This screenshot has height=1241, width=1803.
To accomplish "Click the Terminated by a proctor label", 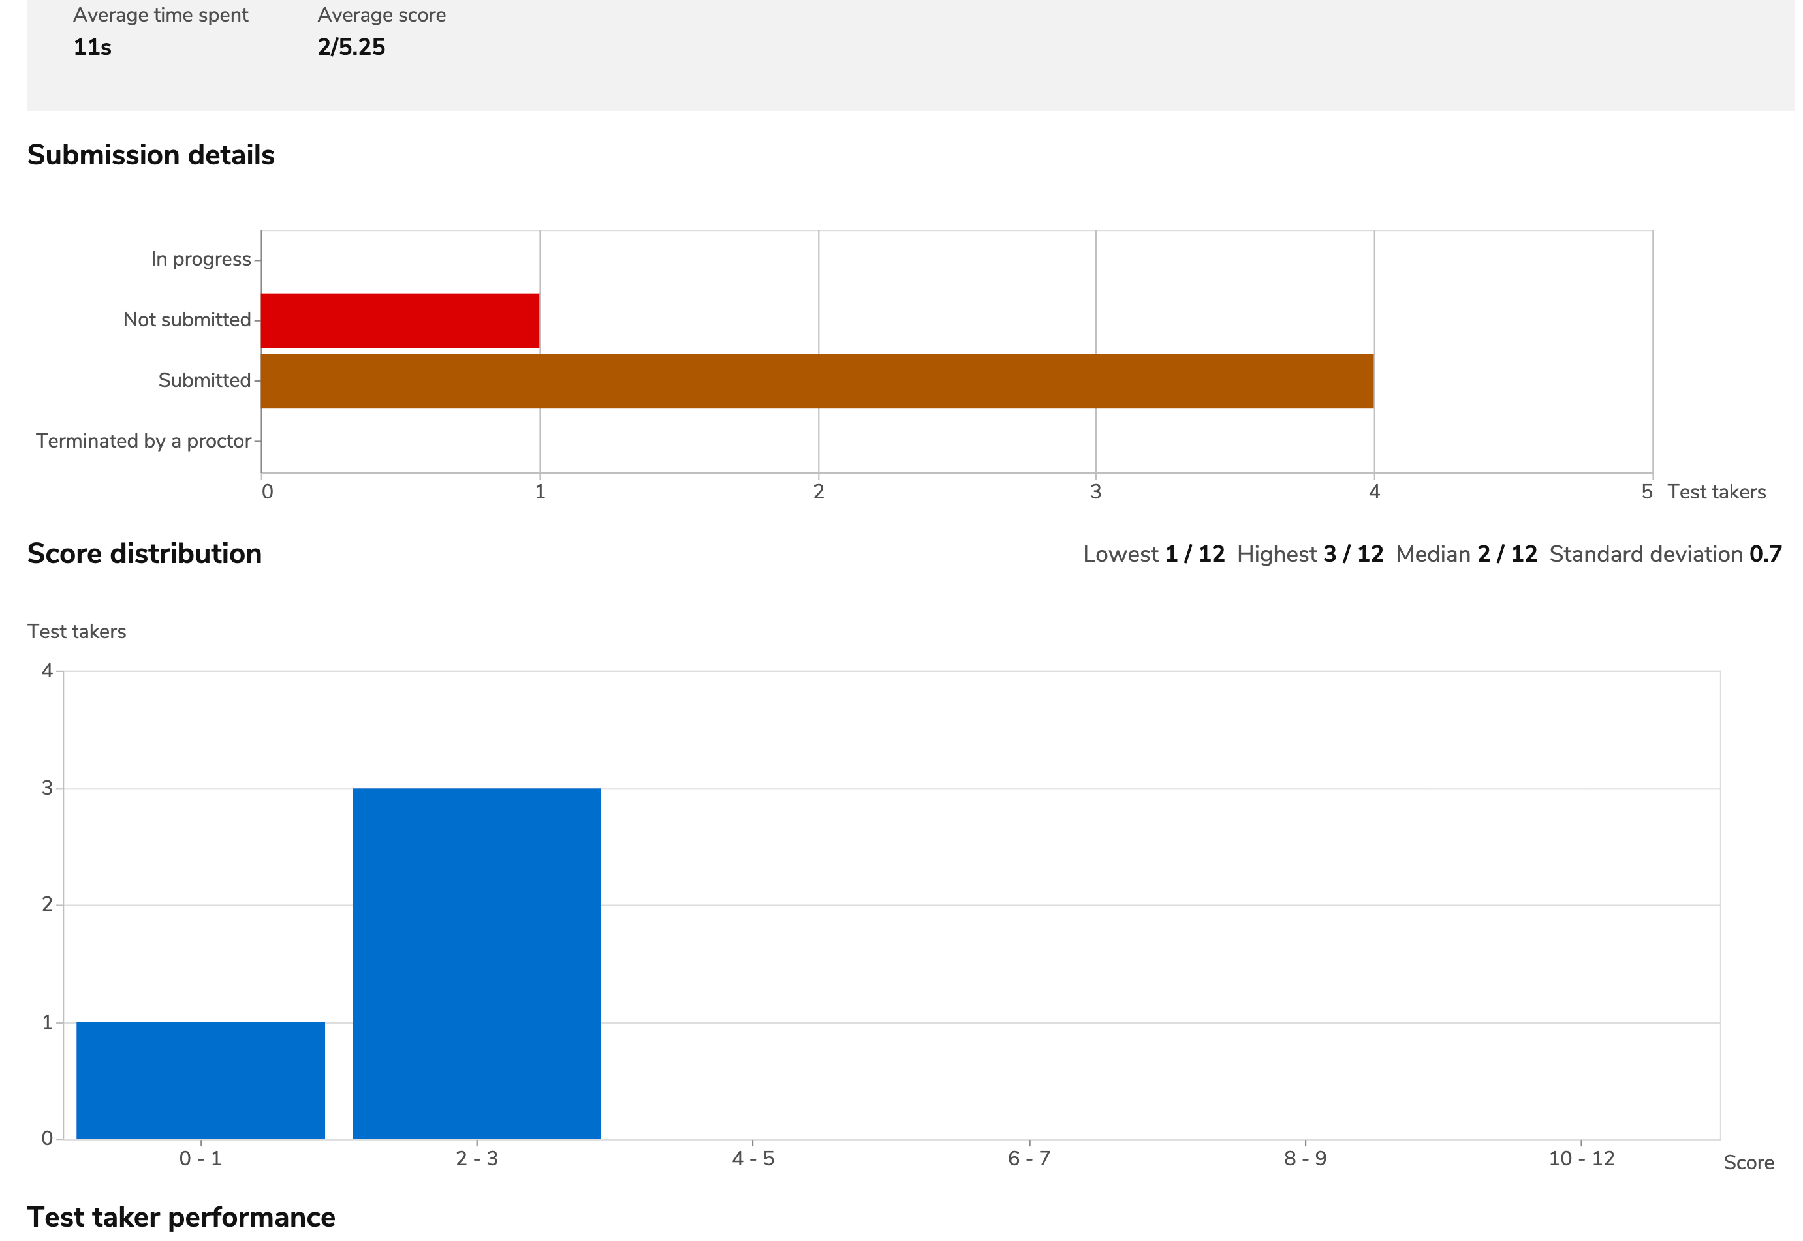I will click(144, 441).
